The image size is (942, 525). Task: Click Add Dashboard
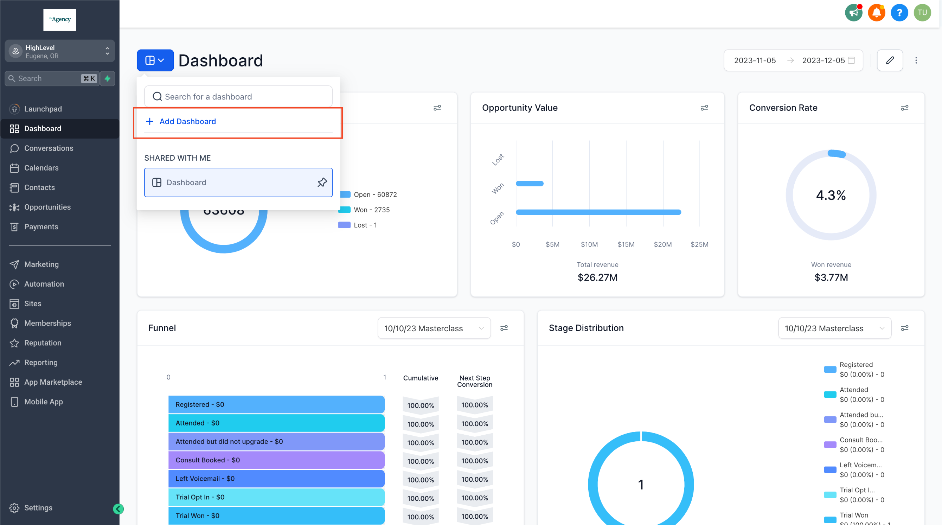(x=187, y=121)
